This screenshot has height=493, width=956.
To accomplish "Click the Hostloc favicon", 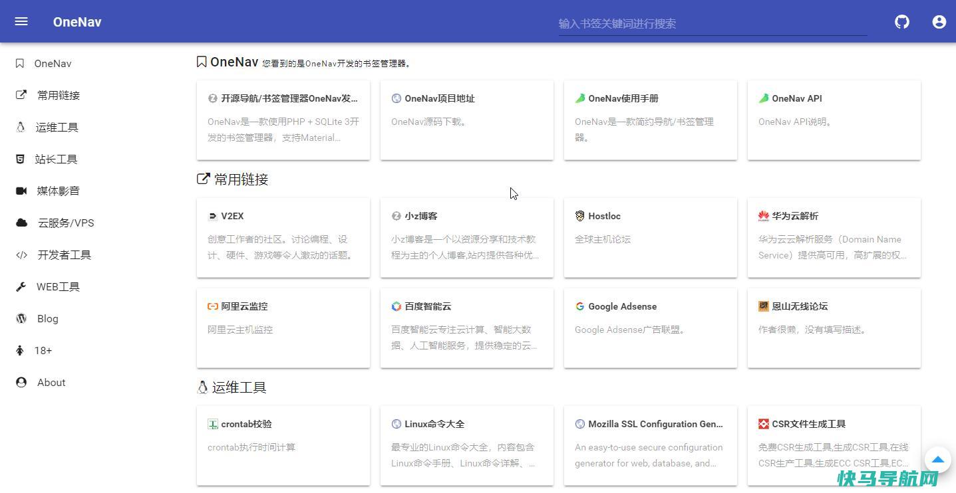I will [580, 216].
